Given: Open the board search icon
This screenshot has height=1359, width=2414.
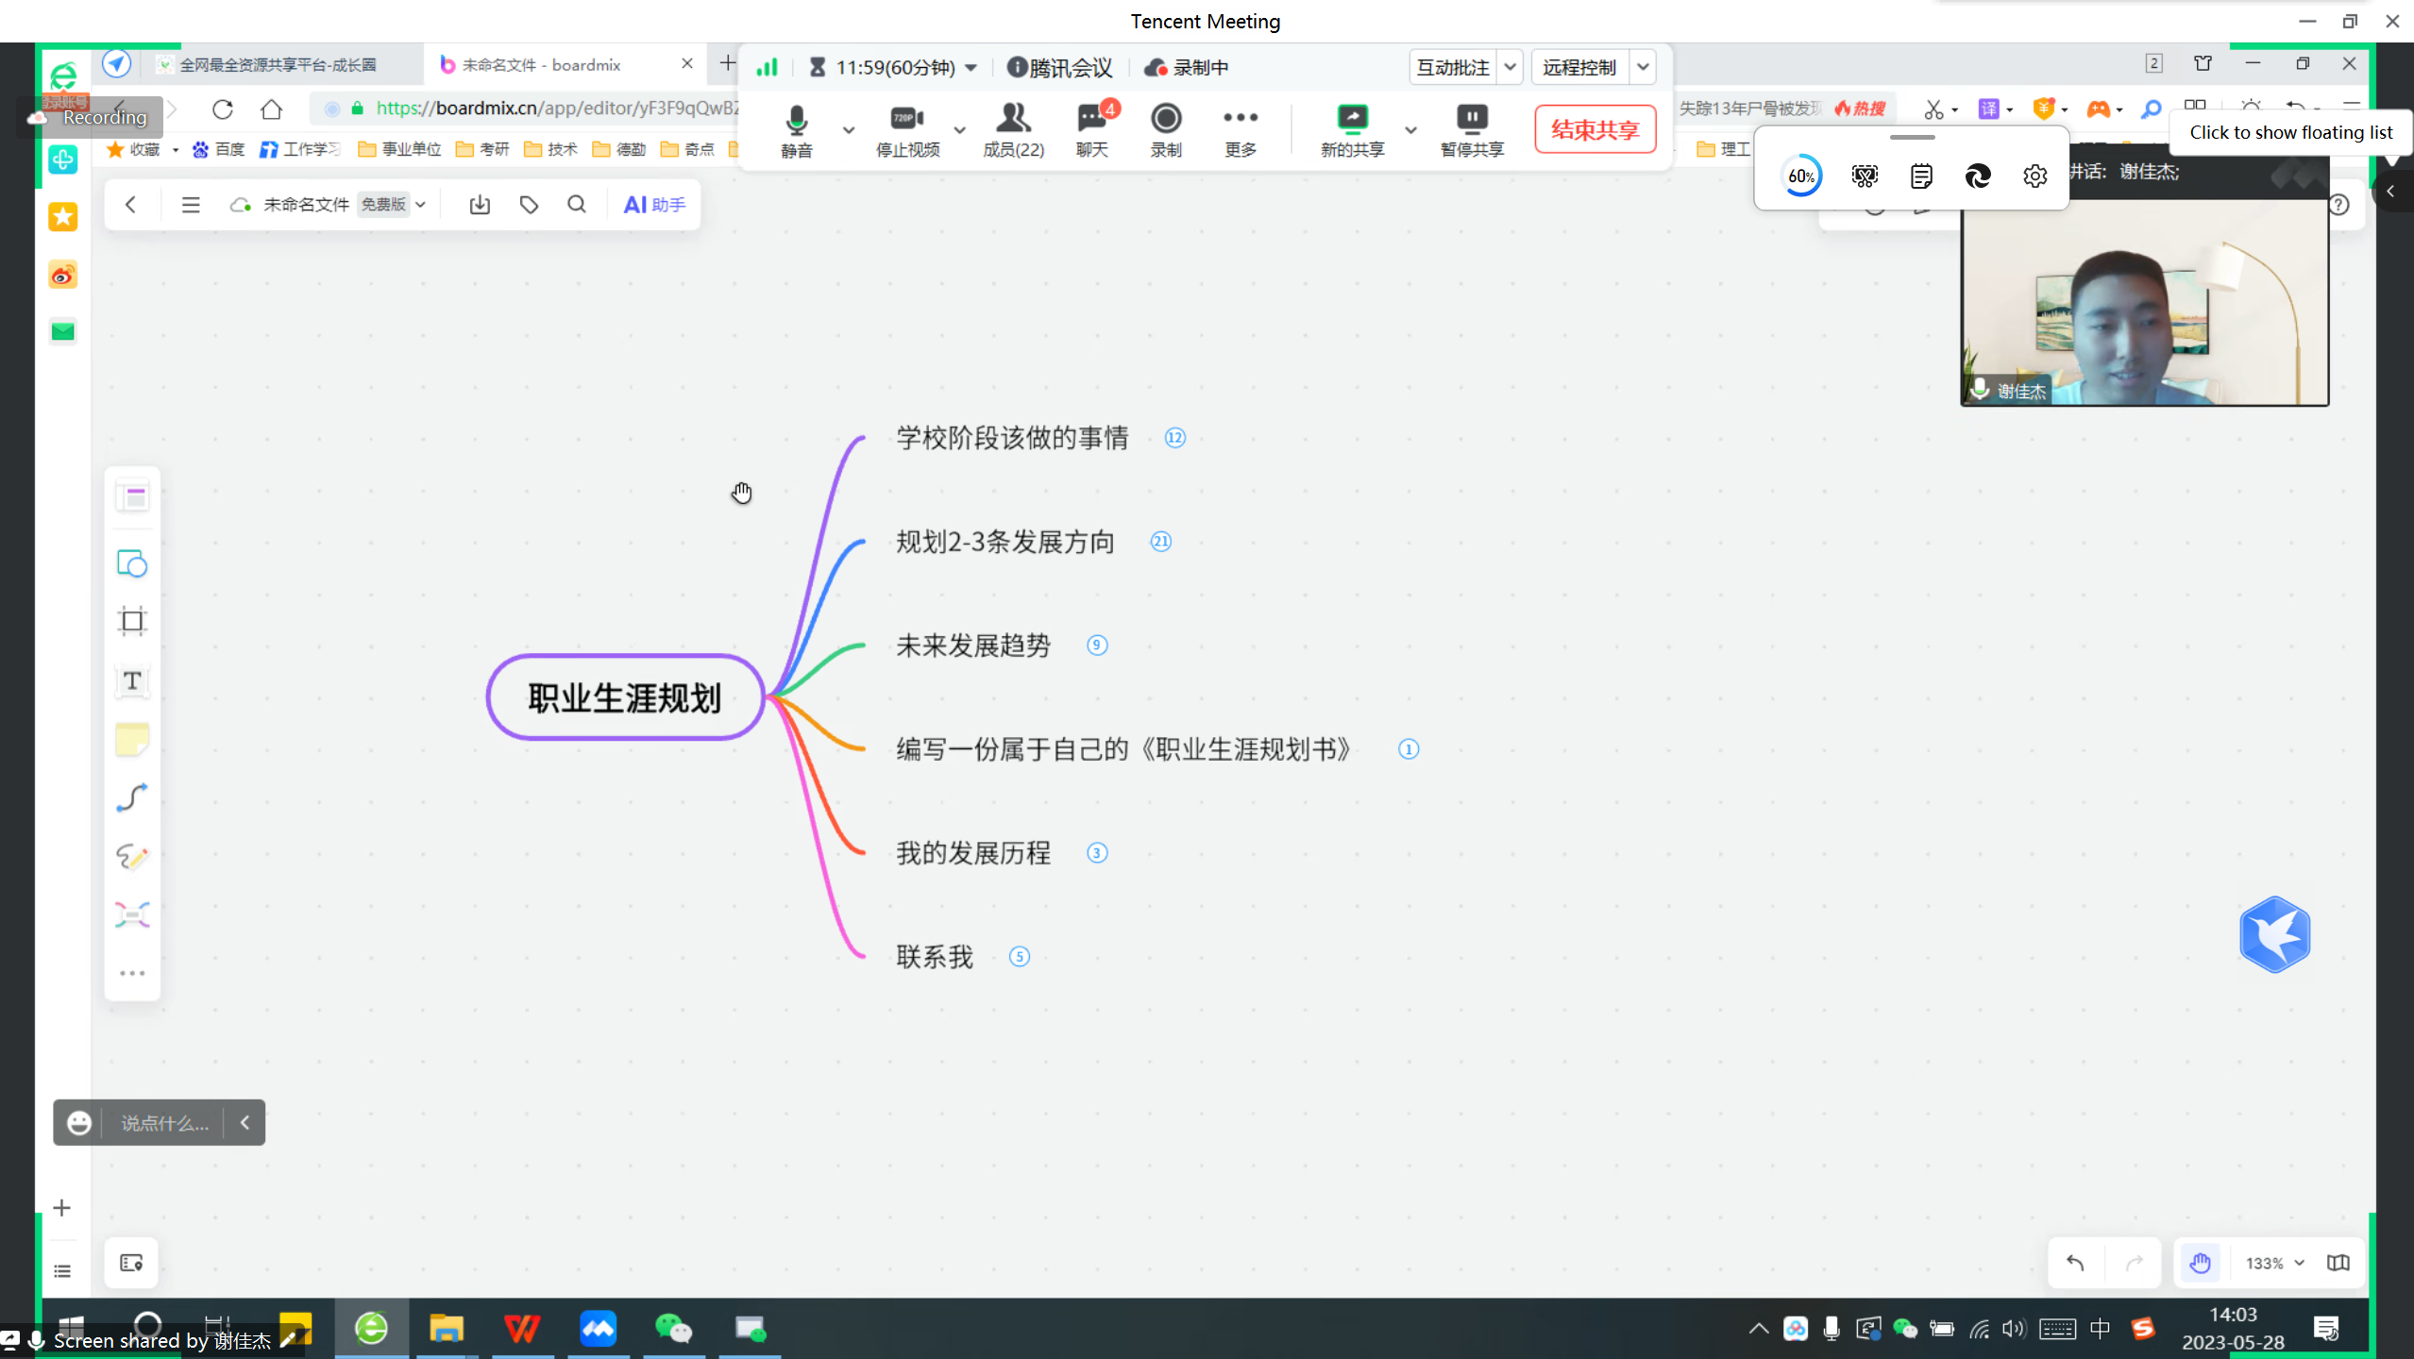Looking at the screenshot, I should [577, 205].
